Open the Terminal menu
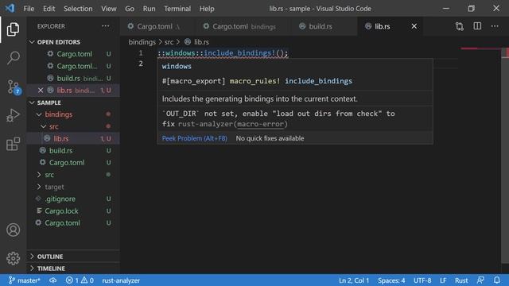 tap(177, 9)
